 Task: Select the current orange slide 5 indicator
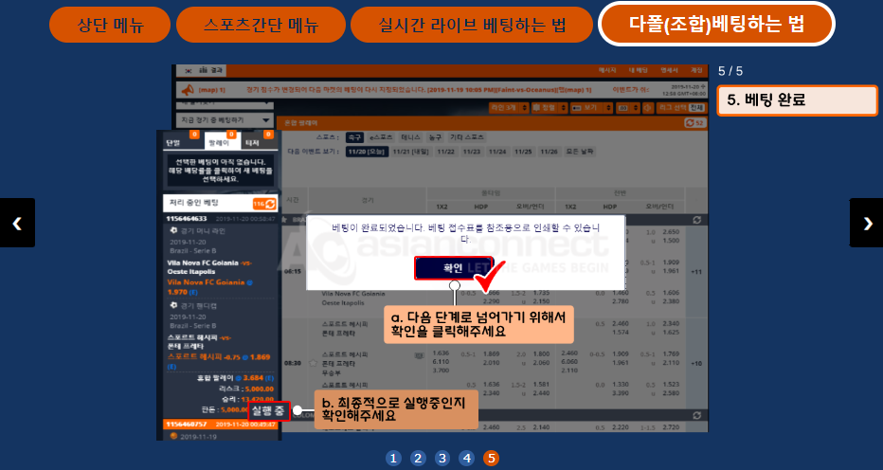[x=491, y=459]
